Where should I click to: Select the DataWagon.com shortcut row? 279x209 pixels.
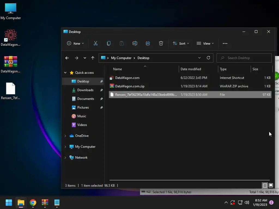(190, 78)
